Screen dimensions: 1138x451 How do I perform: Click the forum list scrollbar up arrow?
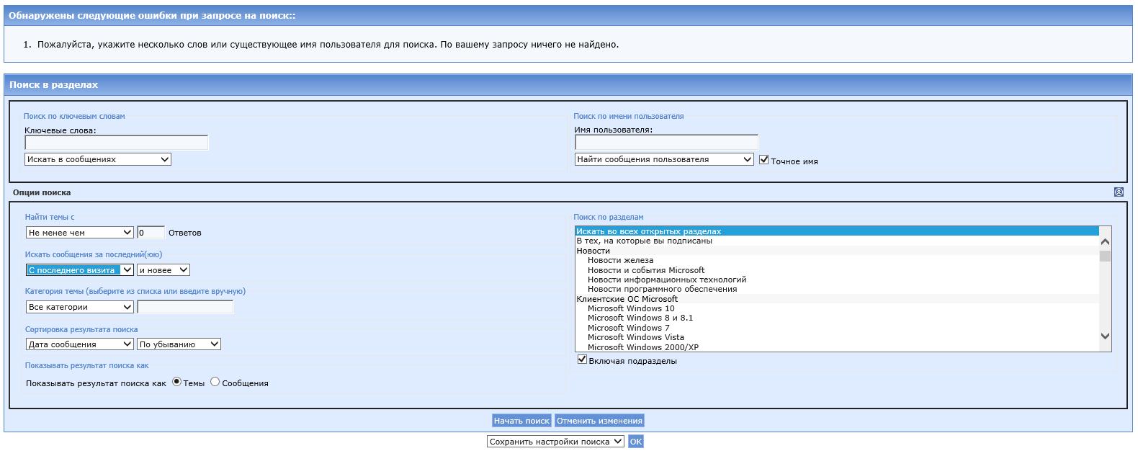point(1106,242)
